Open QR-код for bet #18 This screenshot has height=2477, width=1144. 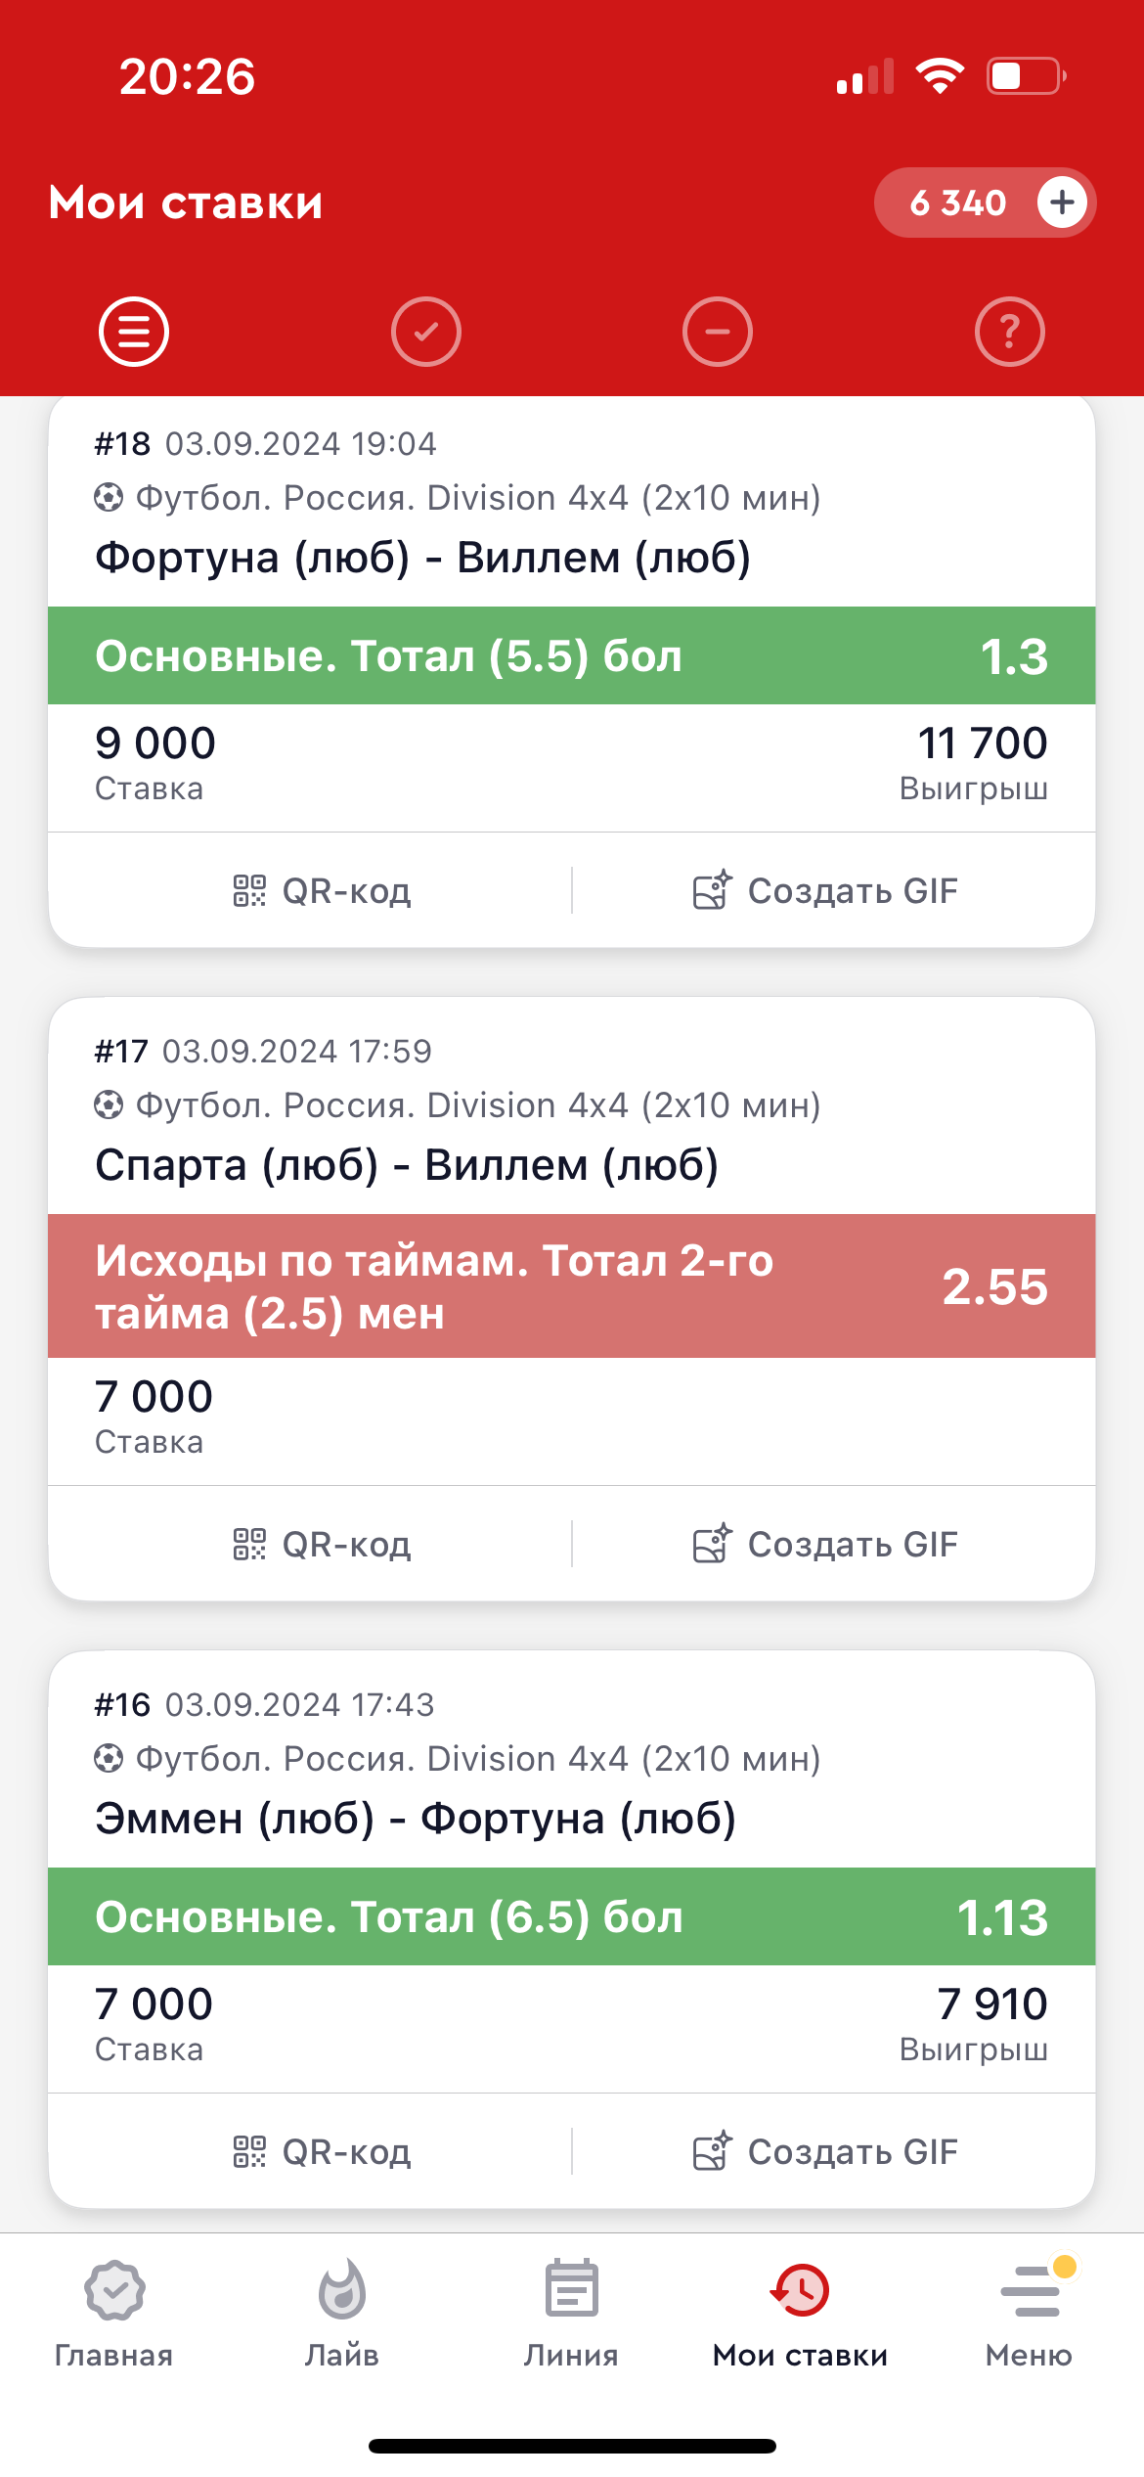coord(323,891)
